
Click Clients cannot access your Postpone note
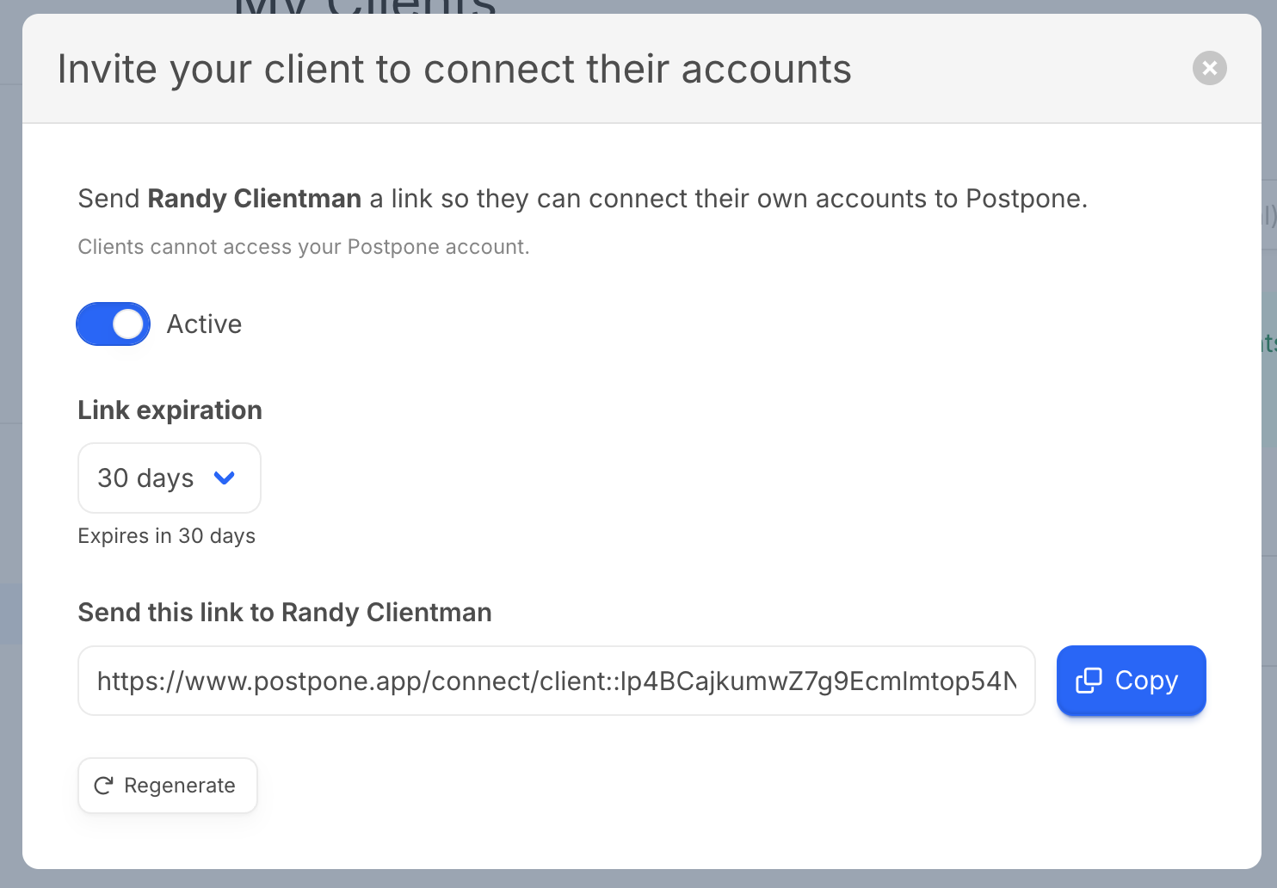(x=304, y=247)
